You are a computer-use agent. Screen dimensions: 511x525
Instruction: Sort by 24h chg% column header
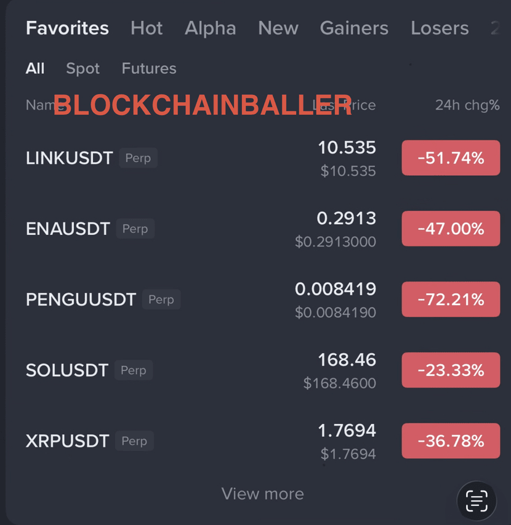[467, 105]
